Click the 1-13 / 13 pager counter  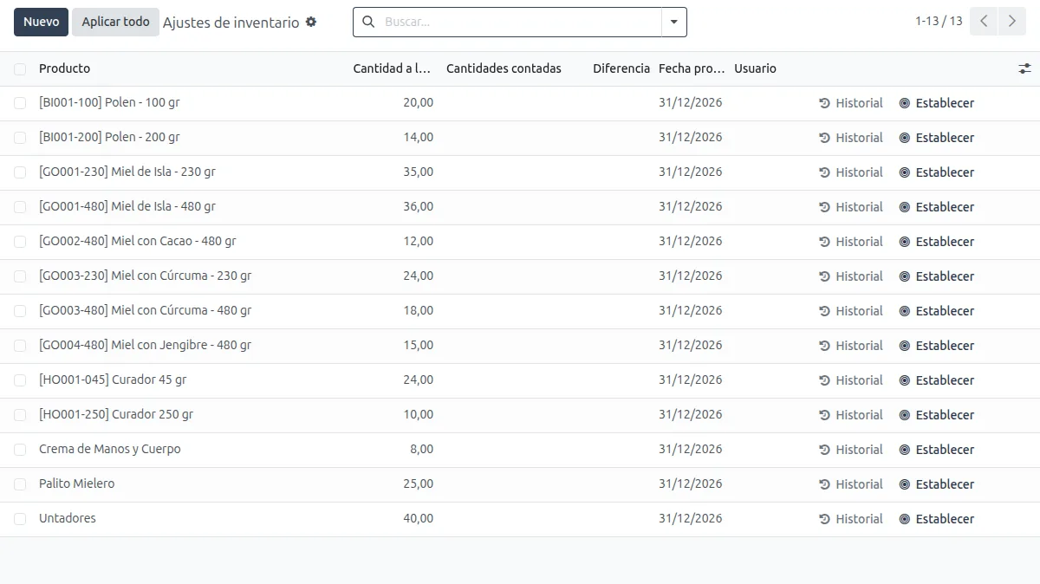point(939,21)
